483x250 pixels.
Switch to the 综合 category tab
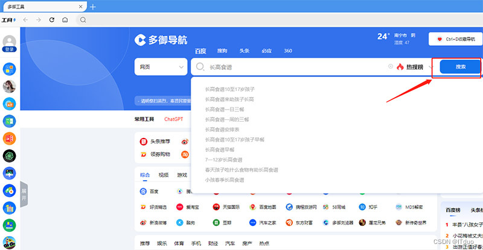(x=145, y=175)
